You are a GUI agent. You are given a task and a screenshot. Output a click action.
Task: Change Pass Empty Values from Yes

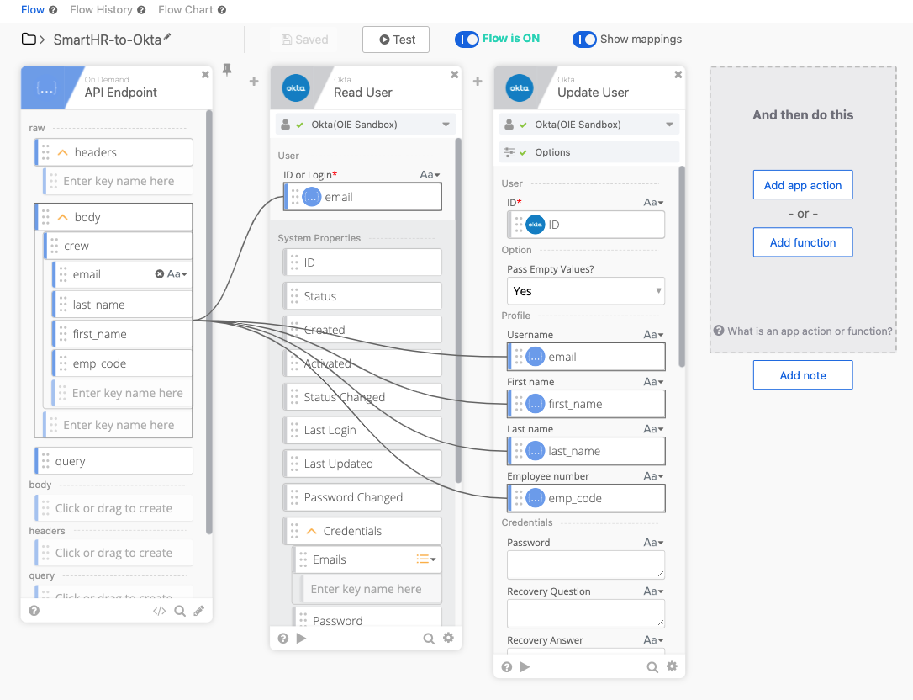(x=585, y=291)
